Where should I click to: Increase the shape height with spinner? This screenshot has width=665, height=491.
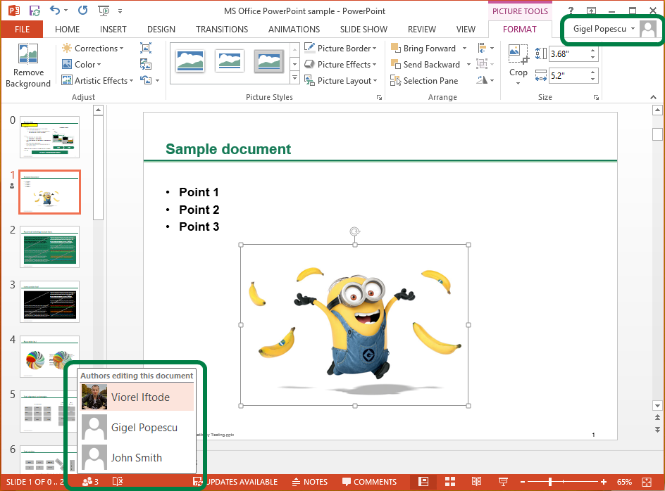593,51
